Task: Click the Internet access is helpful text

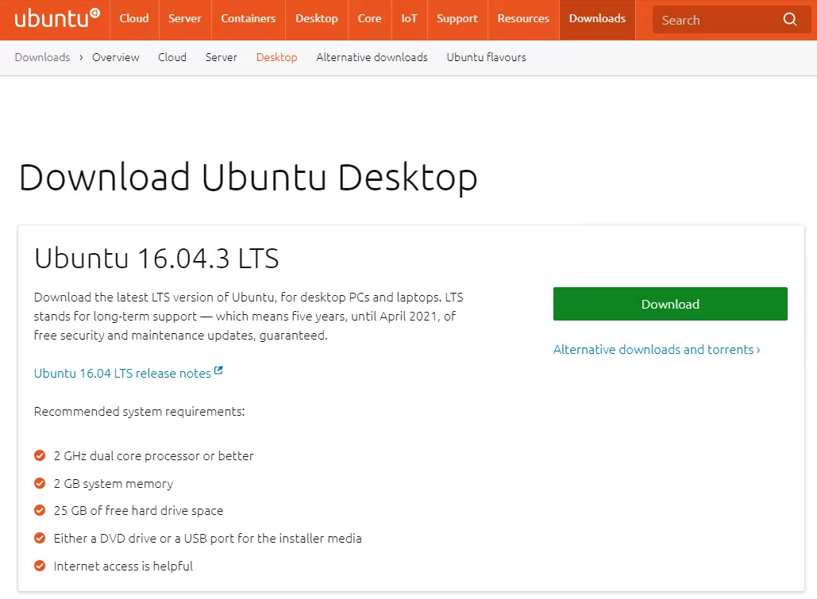Action: [x=123, y=566]
